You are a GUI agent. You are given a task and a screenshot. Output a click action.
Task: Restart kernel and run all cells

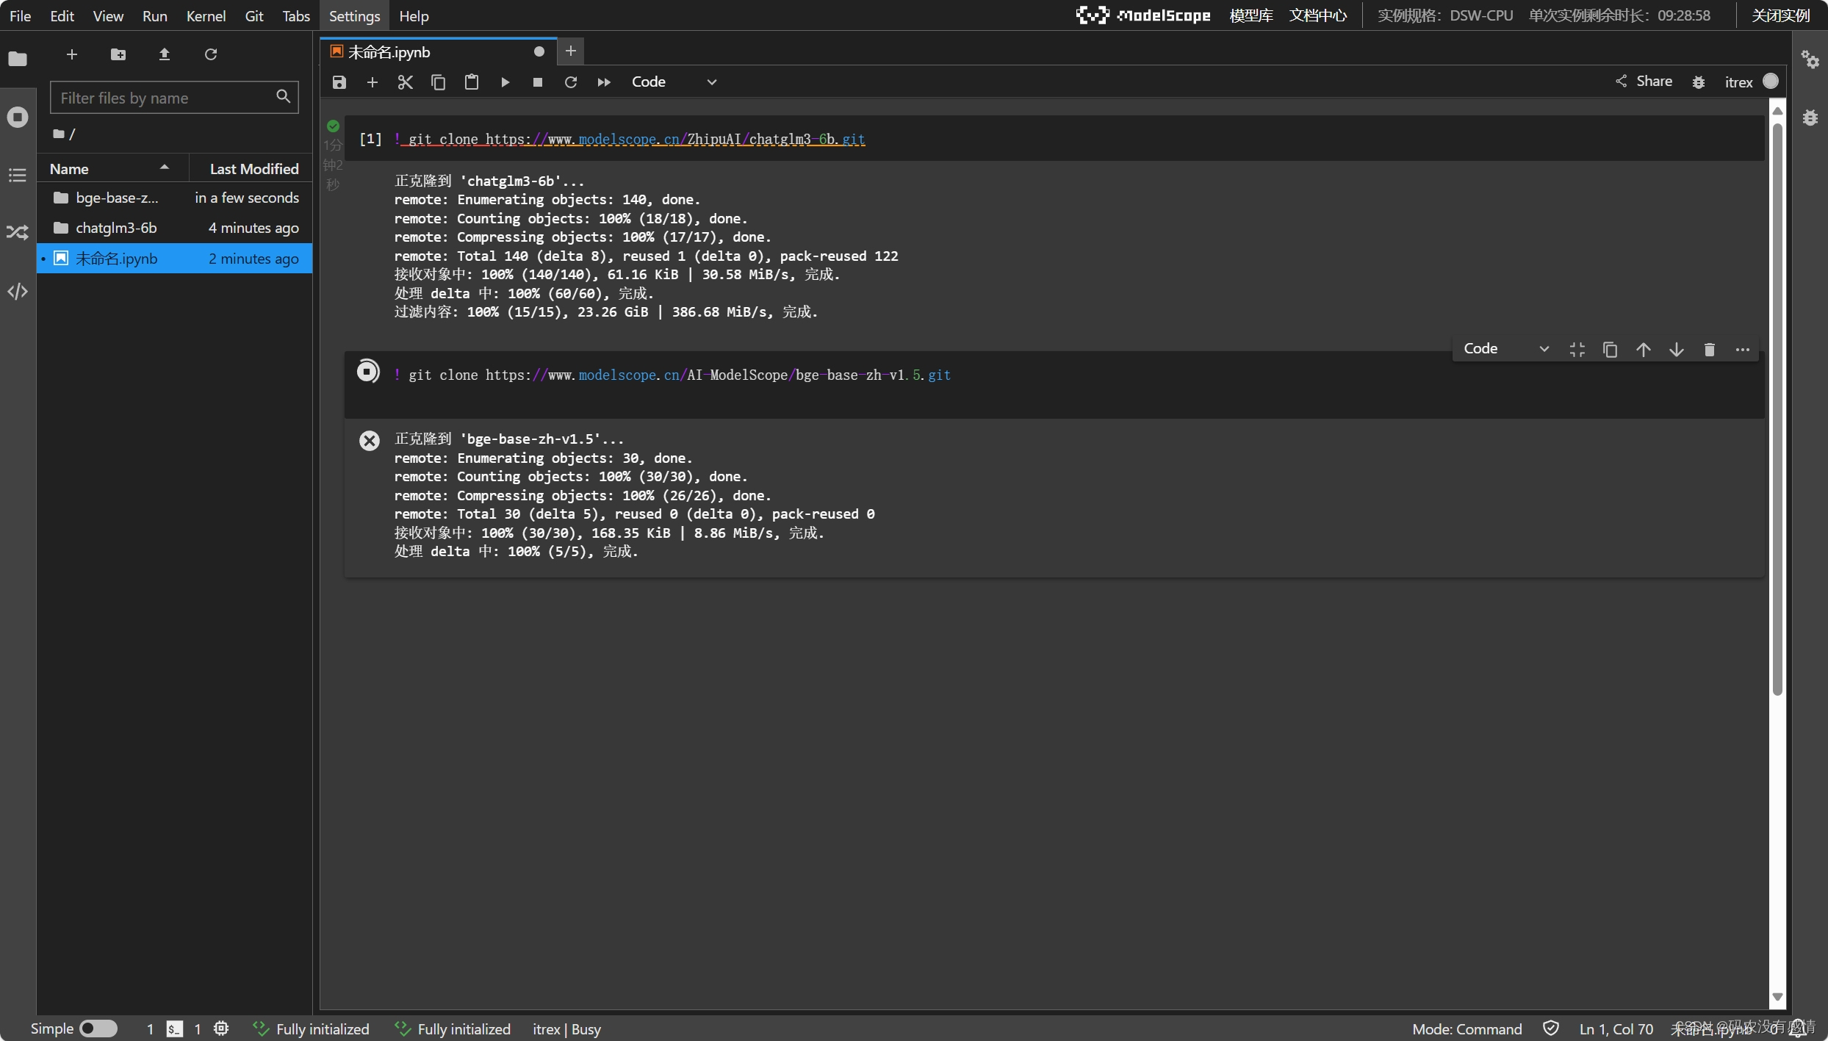point(604,82)
